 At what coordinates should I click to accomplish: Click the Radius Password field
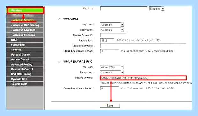pyautogui.click(x=143, y=46)
